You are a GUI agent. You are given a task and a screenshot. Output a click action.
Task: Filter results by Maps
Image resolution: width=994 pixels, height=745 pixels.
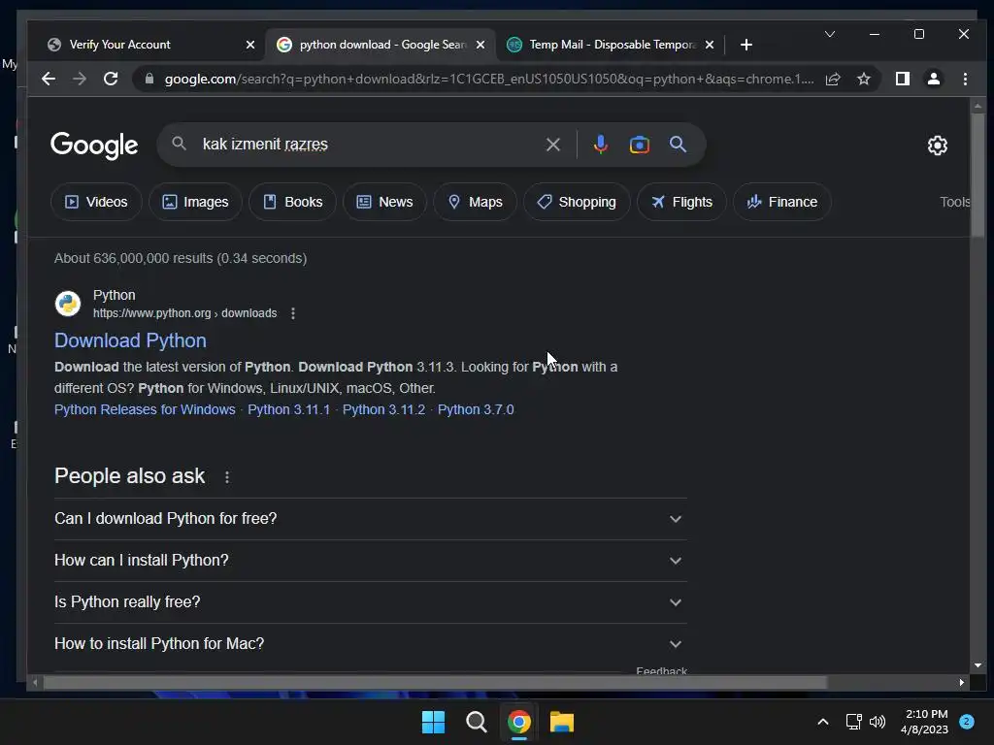tap(475, 202)
